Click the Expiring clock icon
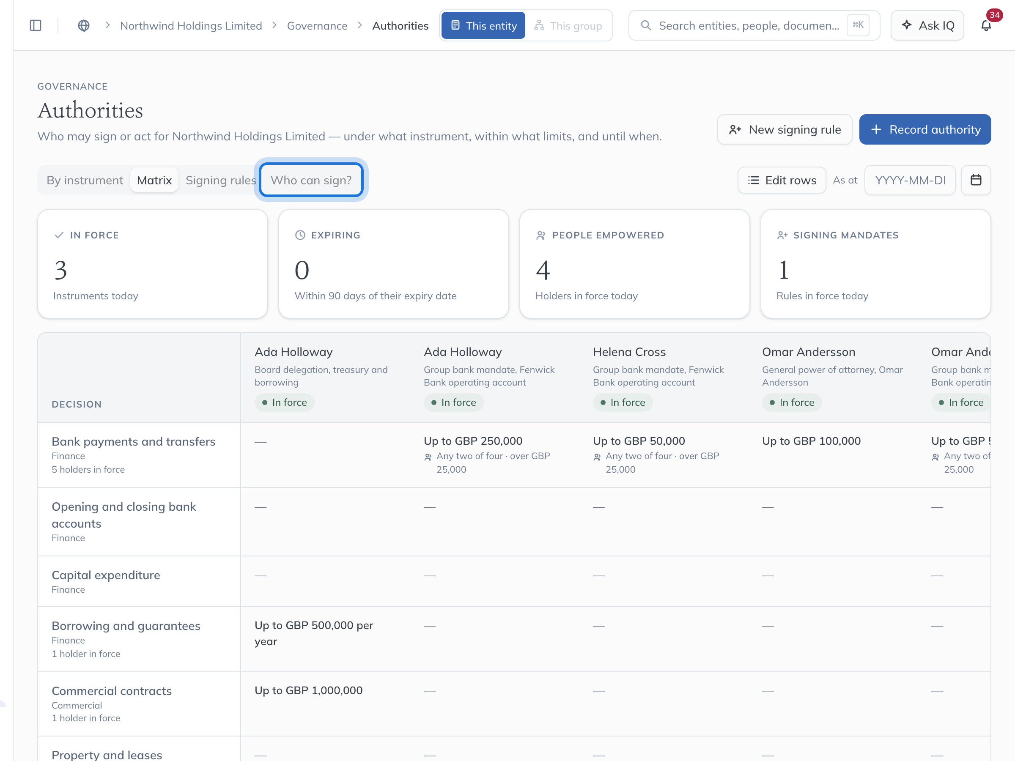This screenshot has height=761, width=1015. click(x=300, y=235)
